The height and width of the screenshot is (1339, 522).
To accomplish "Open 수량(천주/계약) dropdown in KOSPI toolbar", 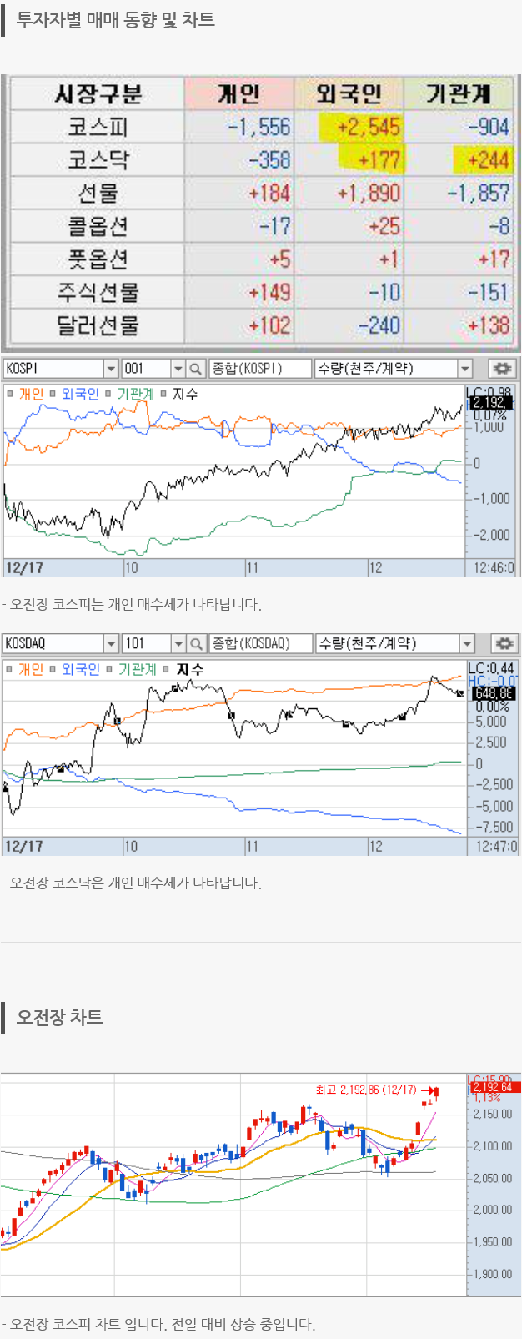I will [465, 369].
